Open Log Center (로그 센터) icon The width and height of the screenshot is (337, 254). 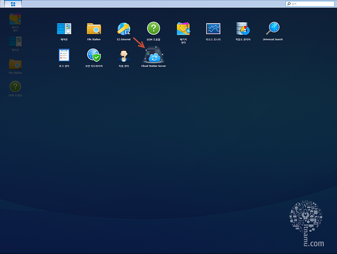pos(64,55)
